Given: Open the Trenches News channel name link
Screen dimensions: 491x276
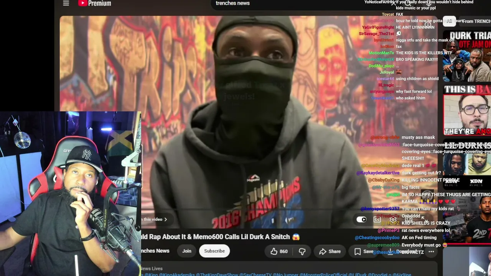Looking at the screenshot, I should 155,251.
